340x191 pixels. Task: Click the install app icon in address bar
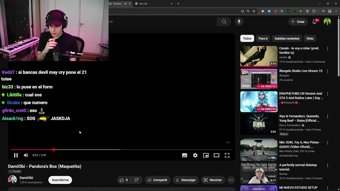coord(243,11)
